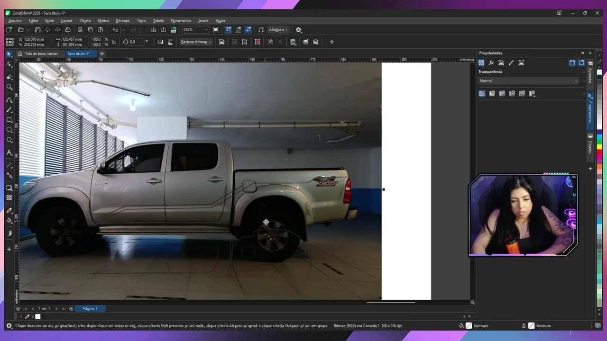
Task: Open the Normal merge mode dropdown
Action: 529,81
